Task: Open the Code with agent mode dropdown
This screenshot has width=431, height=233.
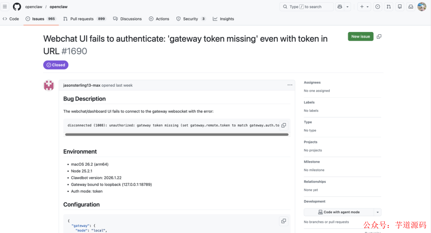Action: (x=340, y=211)
